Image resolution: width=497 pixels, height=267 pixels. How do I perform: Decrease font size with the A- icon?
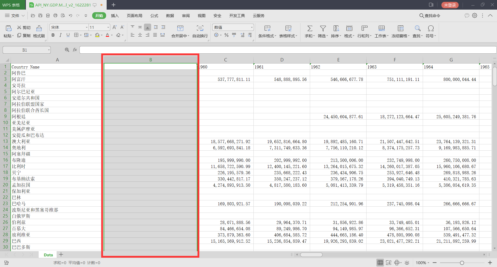click(122, 27)
